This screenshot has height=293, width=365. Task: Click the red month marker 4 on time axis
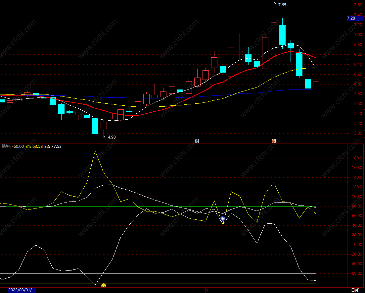click(x=206, y=290)
